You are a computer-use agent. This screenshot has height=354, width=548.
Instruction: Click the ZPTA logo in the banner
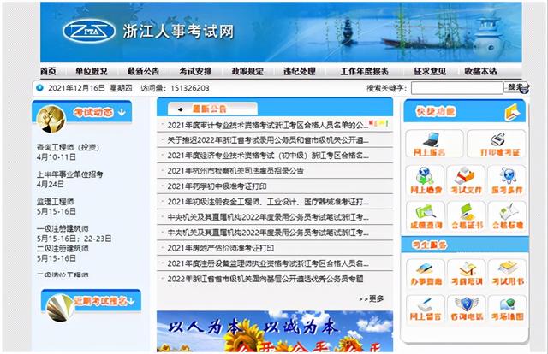(x=89, y=31)
